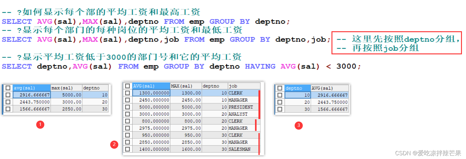Tick the header checkbox of the job grid
The height and width of the screenshot is (159, 466).
(x=127, y=86)
